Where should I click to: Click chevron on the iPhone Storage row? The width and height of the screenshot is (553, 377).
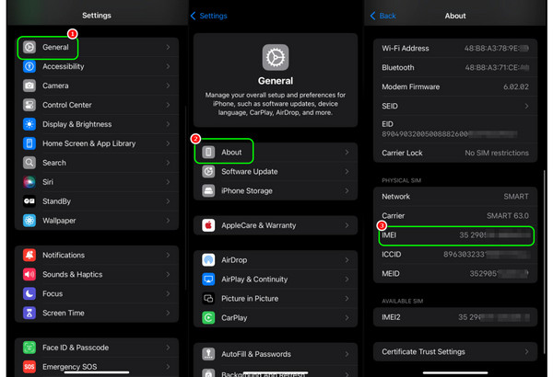347,190
